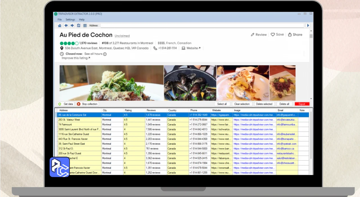Click phone cell +1 514-544-5800
The height and width of the screenshot is (197, 360).
coord(200,148)
